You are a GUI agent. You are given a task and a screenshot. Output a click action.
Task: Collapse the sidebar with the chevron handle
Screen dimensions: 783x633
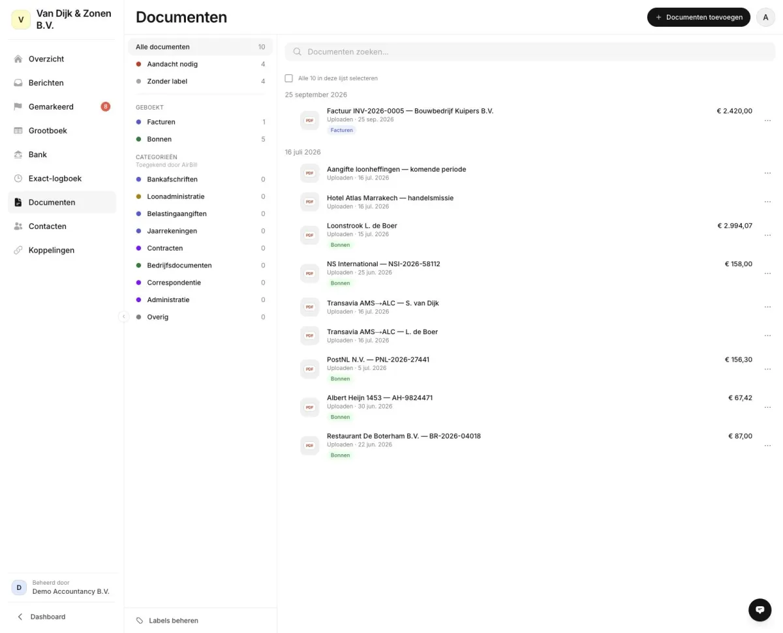tap(124, 316)
